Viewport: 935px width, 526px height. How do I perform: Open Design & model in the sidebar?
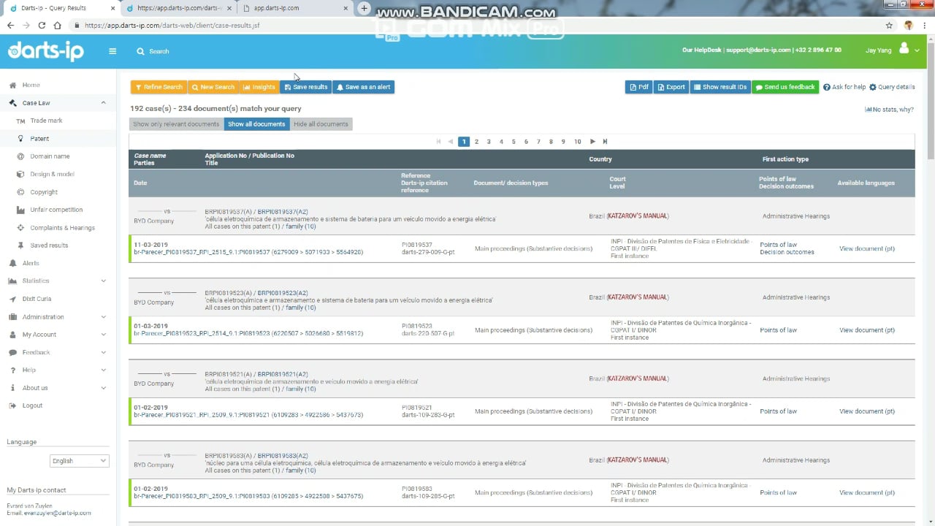52,174
